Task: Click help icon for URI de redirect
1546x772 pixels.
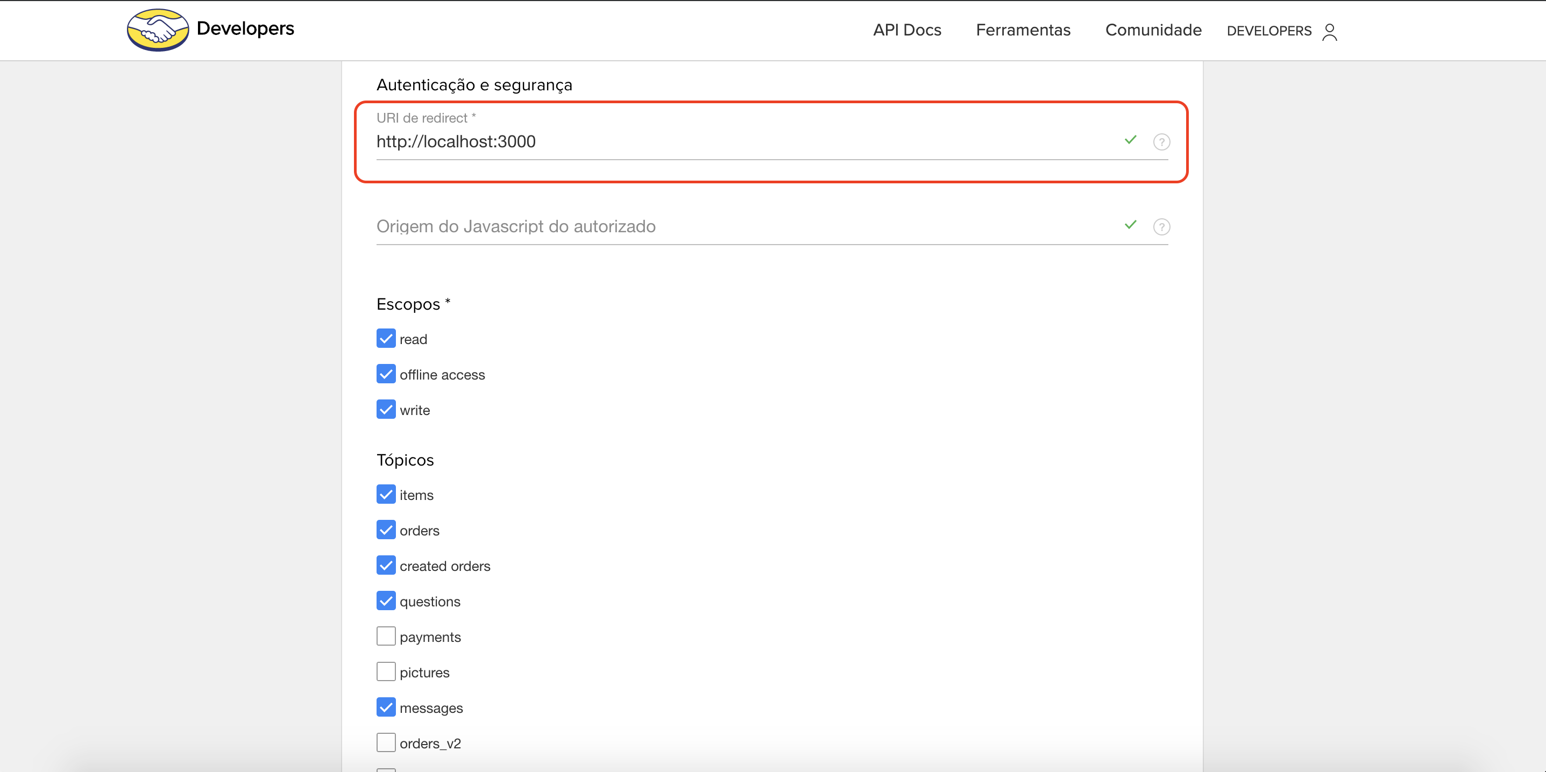Action: click(x=1161, y=142)
